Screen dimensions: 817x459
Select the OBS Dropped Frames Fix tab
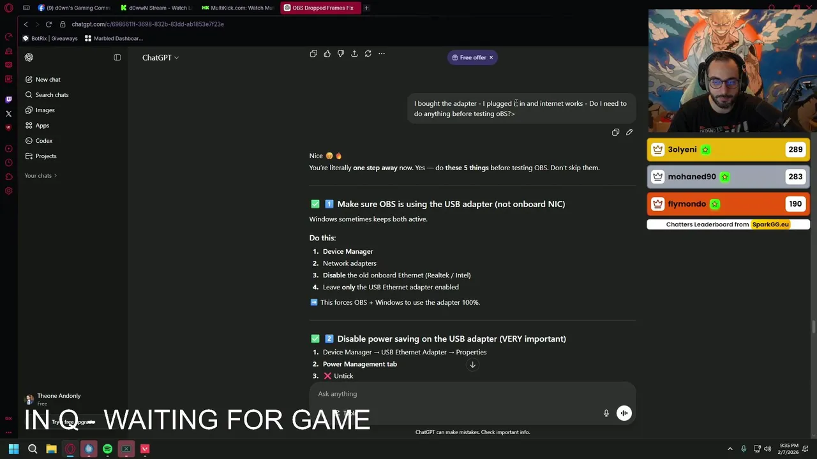click(x=319, y=8)
